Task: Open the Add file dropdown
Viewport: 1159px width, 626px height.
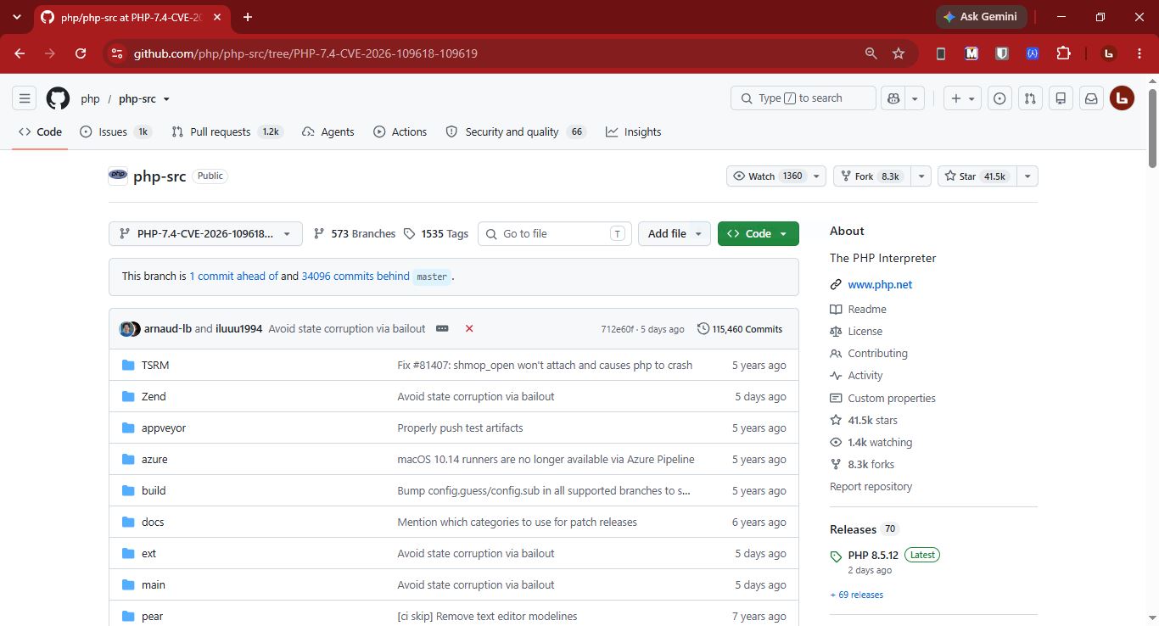Action: click(675, 233)
